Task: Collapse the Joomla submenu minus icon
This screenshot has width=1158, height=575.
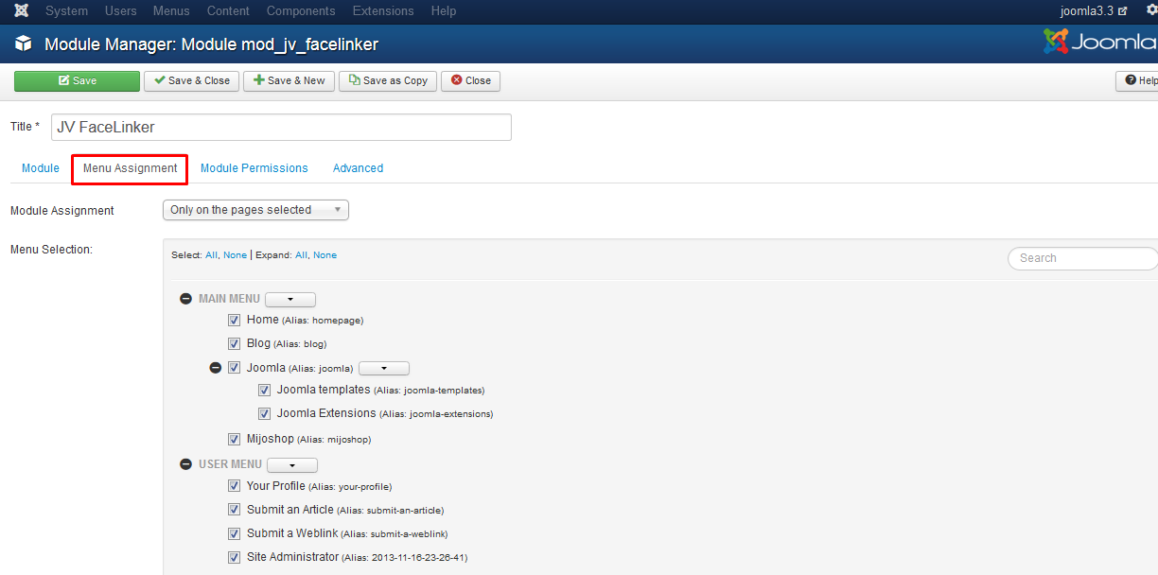Action: coord(216,368)
